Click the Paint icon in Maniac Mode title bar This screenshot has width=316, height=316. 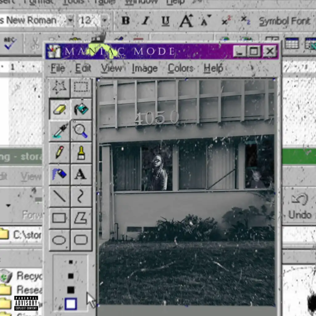[x=54, y=51]
